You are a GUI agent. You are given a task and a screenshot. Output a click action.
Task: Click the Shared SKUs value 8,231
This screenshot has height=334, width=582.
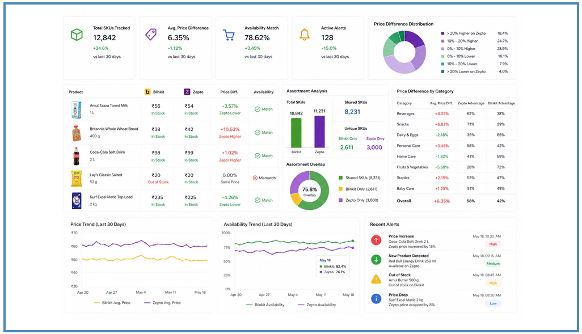[x=352, y=112]
